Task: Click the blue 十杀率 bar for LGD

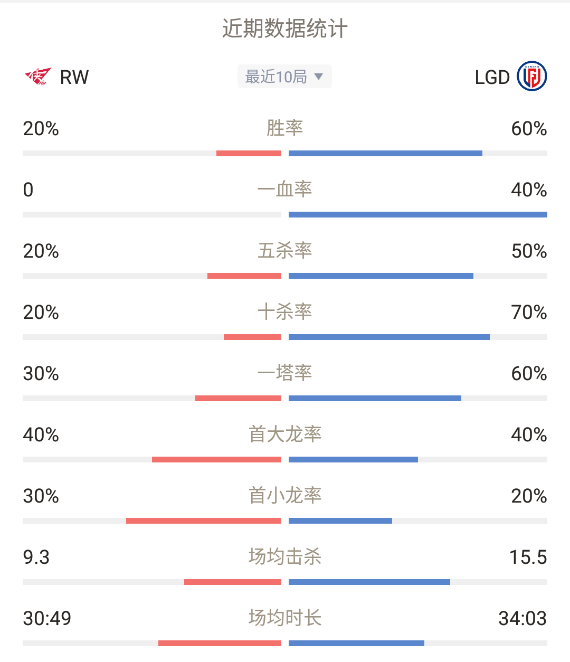Action: (x=389, y=337)
